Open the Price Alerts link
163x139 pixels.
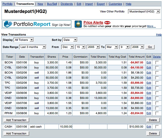(x=93, y=22)
